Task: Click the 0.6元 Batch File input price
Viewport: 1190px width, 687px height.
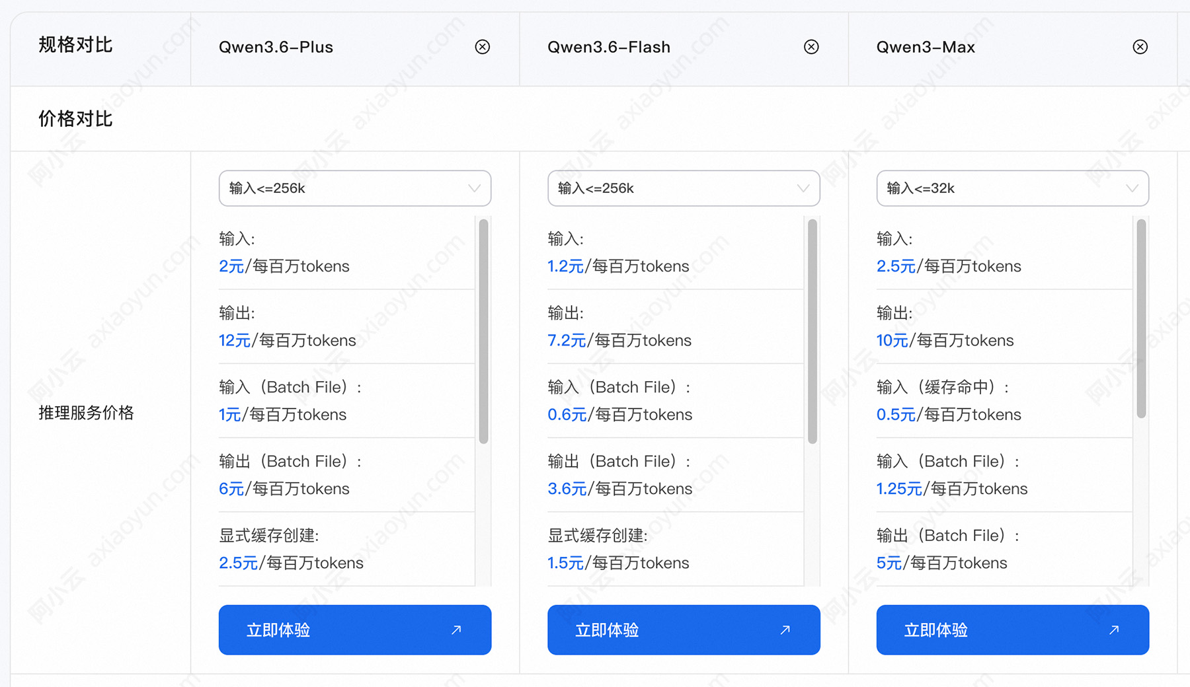Action: point(567,414)
